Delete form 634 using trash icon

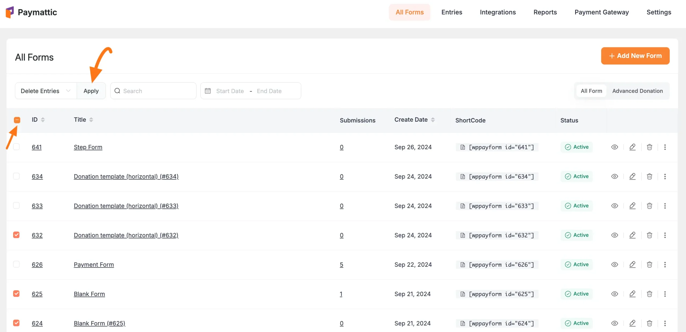pyautogui.click(x=649, y=176)
